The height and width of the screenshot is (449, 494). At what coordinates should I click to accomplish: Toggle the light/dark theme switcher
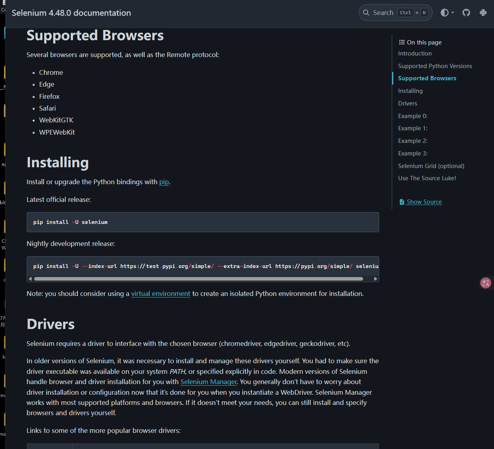click(447, 13)
